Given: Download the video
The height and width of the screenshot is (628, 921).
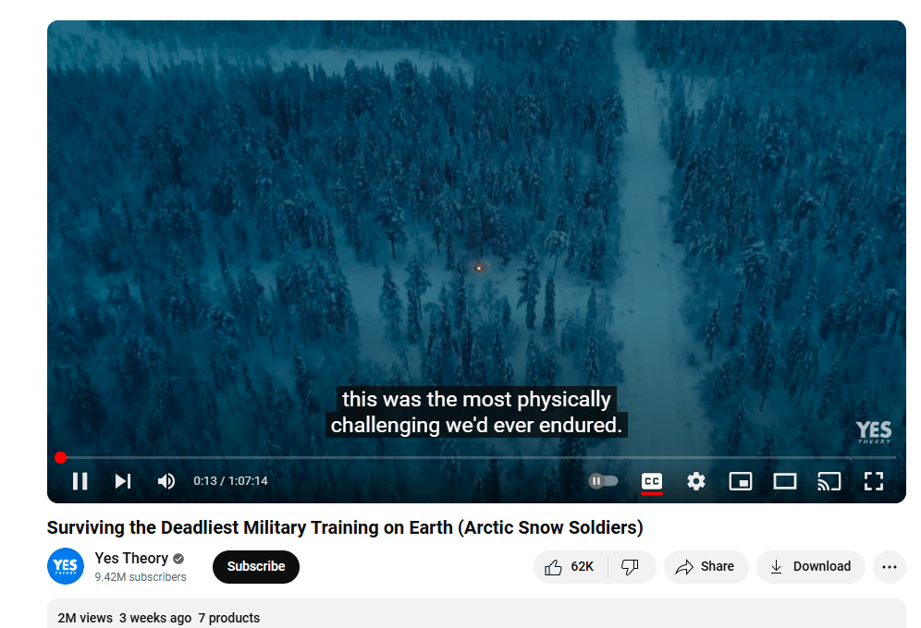Looking at the screenshot, I should tap(811, 567).
